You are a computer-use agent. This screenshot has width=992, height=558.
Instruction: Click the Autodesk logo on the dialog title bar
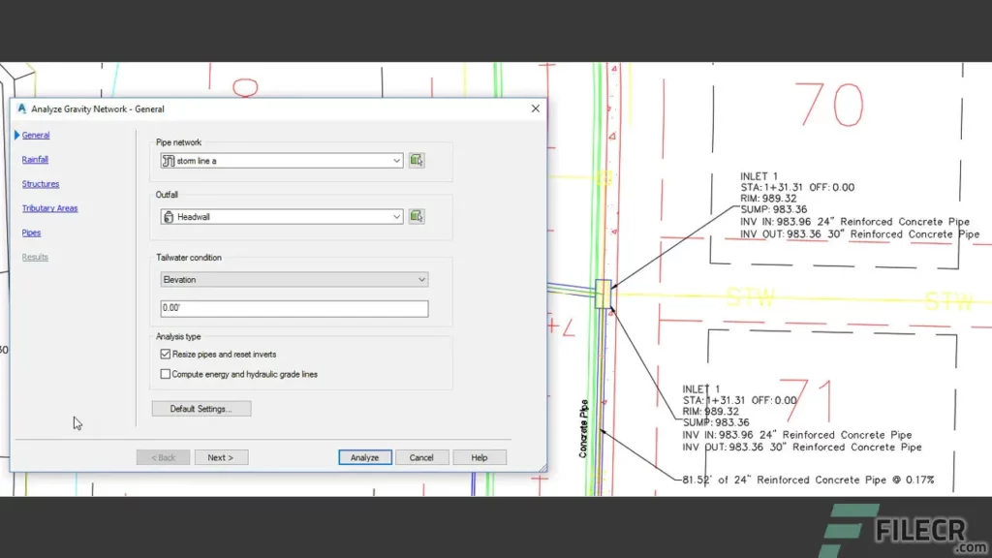tap(21, 108)
